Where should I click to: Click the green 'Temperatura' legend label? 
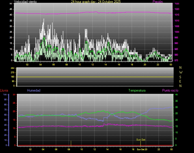[137, 90]
